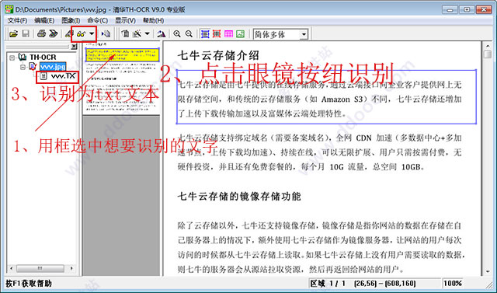
Task: Open the 命令(C) menu
Action: coord(98,21)
